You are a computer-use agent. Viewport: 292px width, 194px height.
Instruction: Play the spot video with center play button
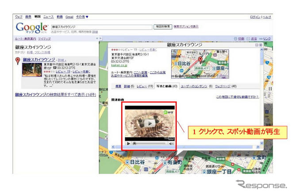pos(150,123)
